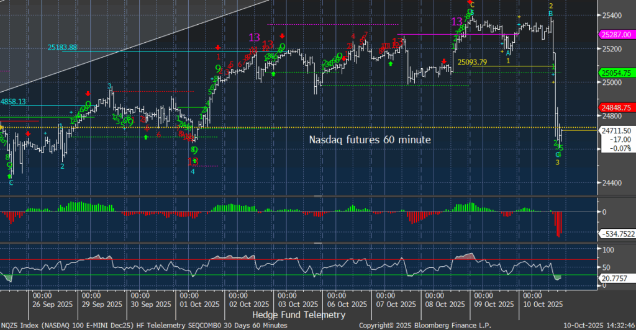Click the green up arrow near 07 Oct
Image resolution: width=636 pixels, height=330 pixels.
pyautogui.click(x=391, y=63)
